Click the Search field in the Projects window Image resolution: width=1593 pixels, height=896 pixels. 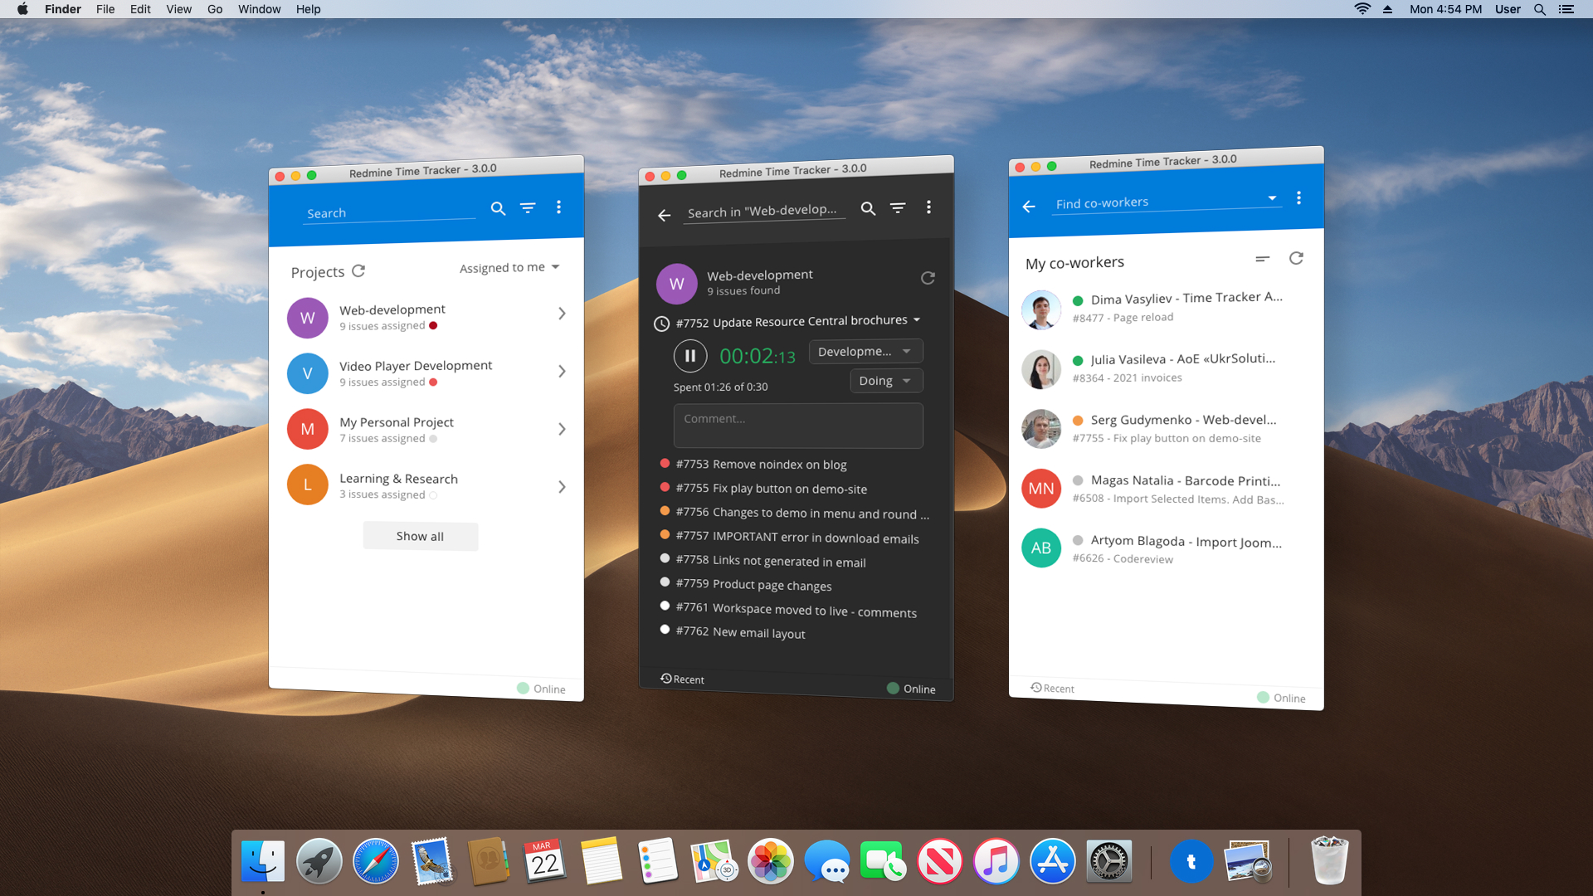(x=388, y=212)
